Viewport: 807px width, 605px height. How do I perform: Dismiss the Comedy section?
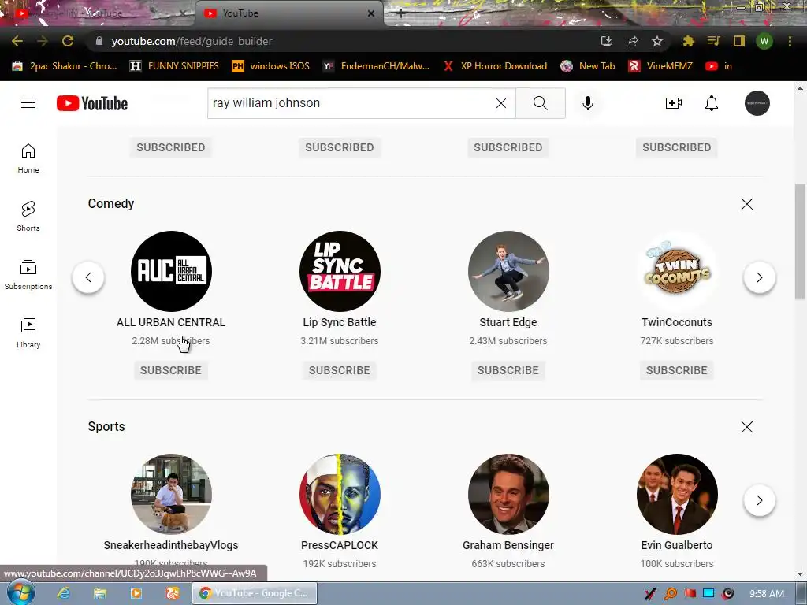(x=747, y=204)
